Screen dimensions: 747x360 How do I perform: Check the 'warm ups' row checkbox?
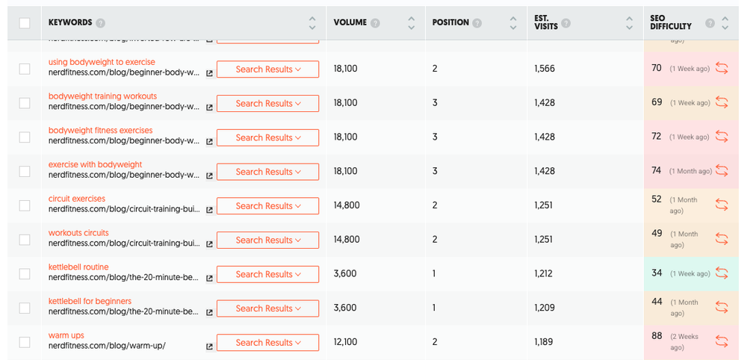pyautogui.click(x=25, y=342)
